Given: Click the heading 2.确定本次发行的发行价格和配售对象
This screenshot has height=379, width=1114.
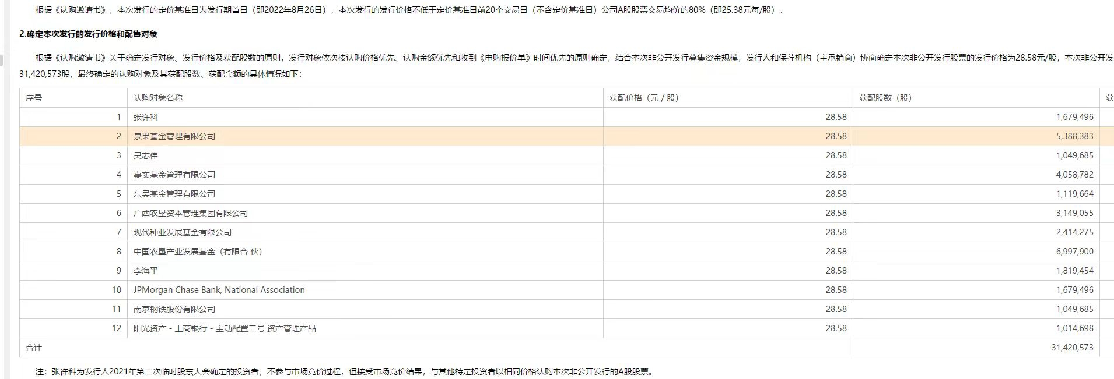Looking at the screenshot, I should (89, 34).
